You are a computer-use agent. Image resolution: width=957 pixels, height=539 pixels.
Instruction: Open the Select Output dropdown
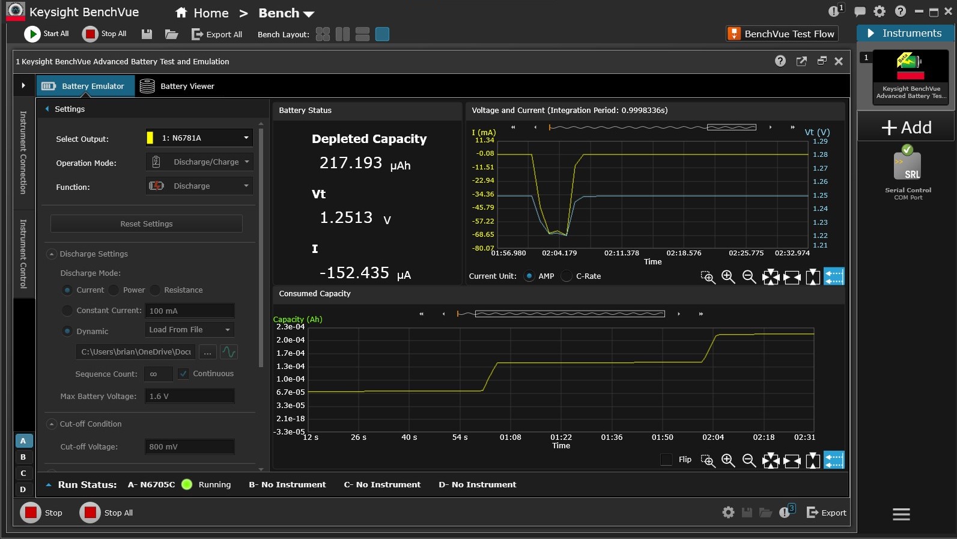(x=199, y=138)
